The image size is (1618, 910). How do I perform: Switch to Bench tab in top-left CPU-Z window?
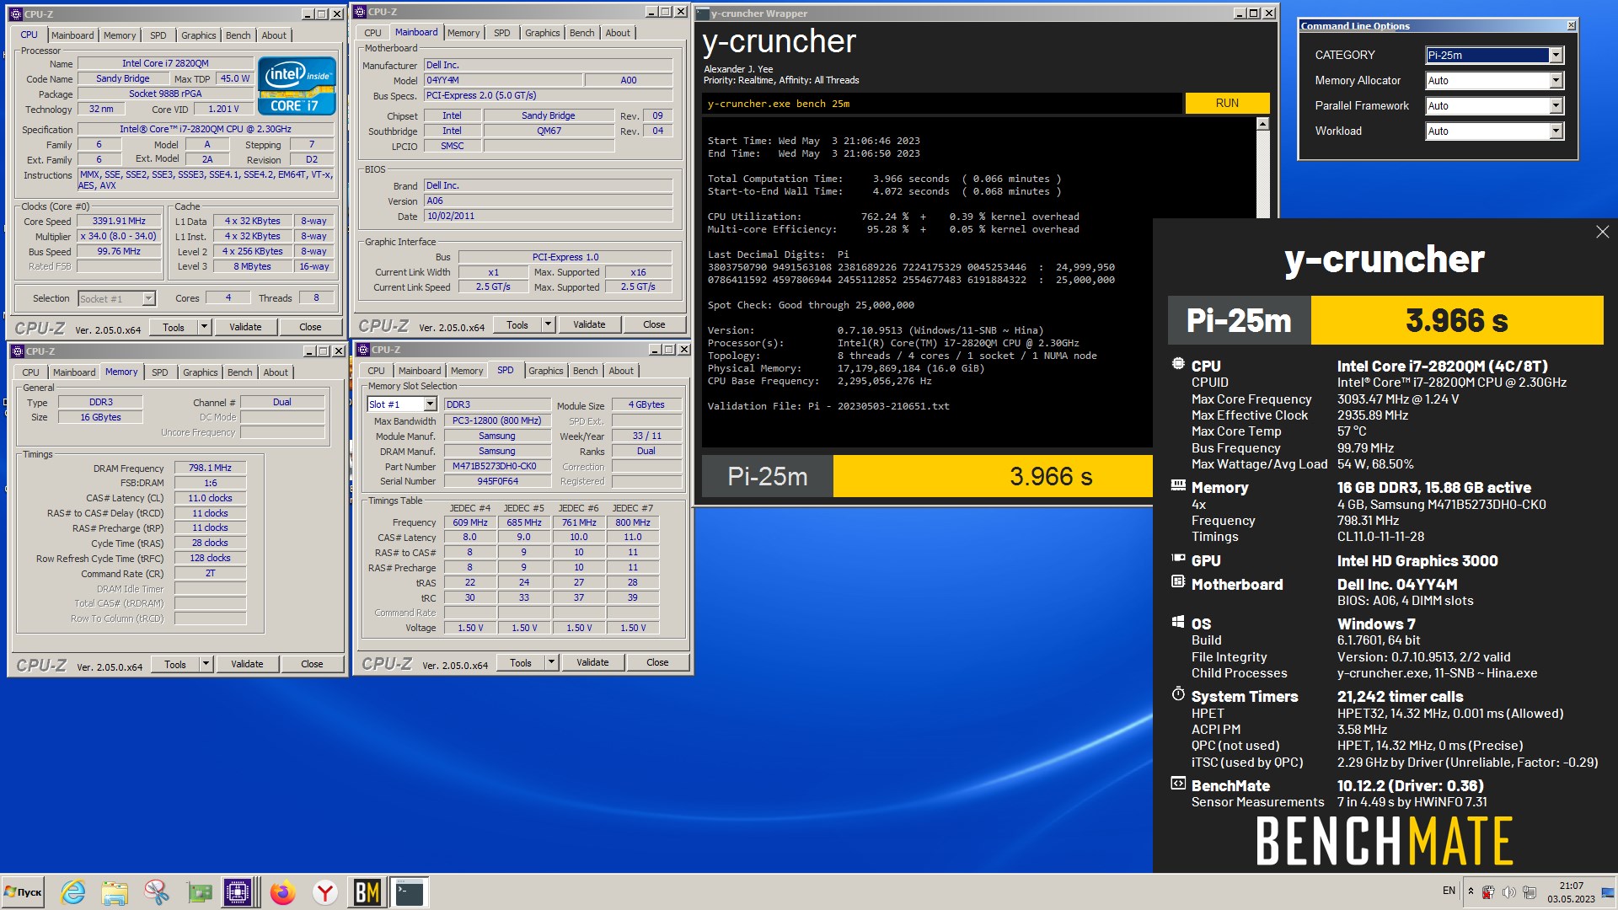tap(238, 35)
